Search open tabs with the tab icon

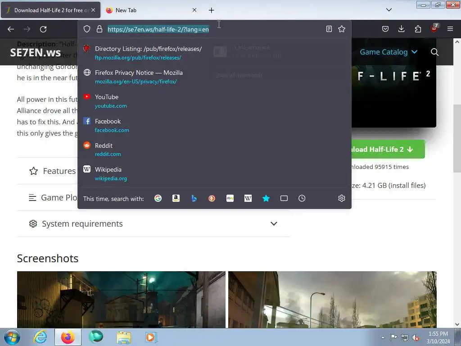point(284,198)
